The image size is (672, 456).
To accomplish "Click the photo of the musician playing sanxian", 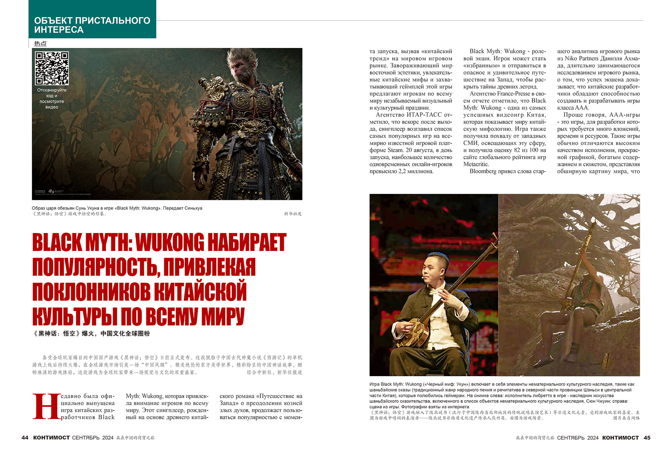I will tap(434, 285).
